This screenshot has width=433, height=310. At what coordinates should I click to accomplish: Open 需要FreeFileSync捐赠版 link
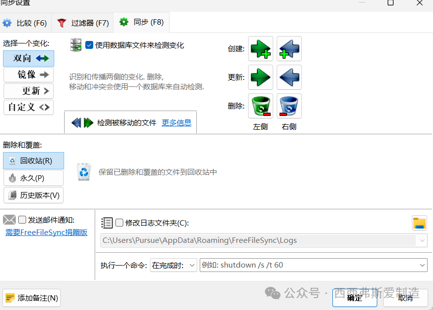tap(46, 232)
